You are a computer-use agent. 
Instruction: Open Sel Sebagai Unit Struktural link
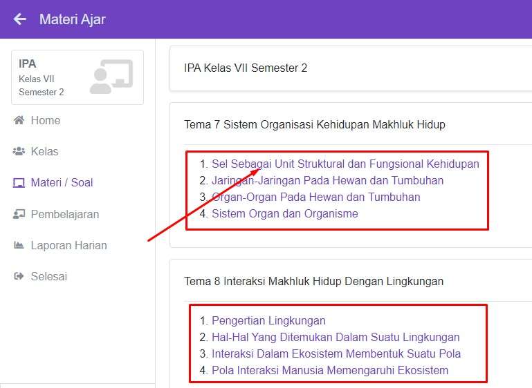[345, 164]
